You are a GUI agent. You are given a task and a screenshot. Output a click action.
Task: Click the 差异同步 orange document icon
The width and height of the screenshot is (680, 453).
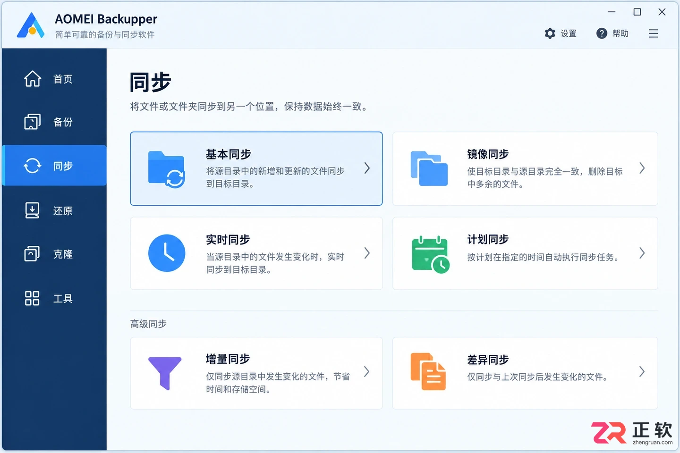428,371
